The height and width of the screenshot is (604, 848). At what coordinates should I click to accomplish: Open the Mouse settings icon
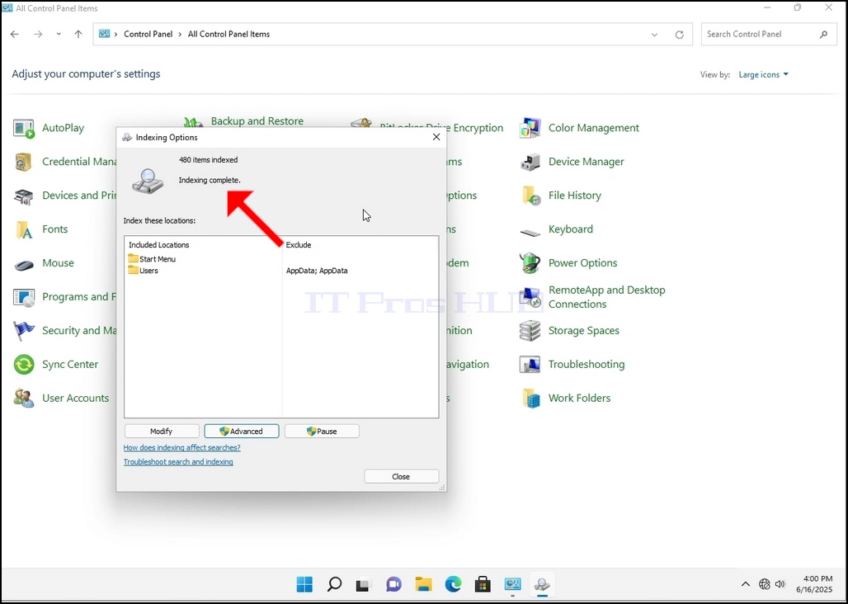tap(24, 263)
